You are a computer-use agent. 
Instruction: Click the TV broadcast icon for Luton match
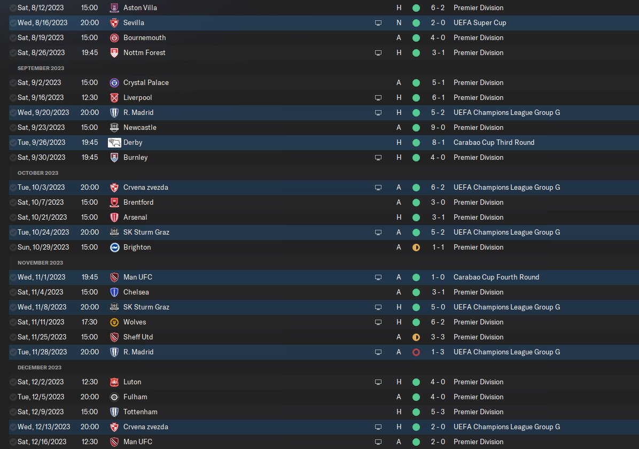[x=378, y=382]
